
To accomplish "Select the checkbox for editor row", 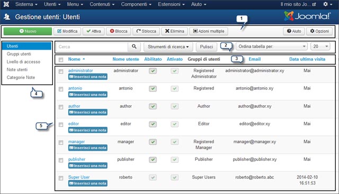I will pyautogui.click(x=61, y=125).
